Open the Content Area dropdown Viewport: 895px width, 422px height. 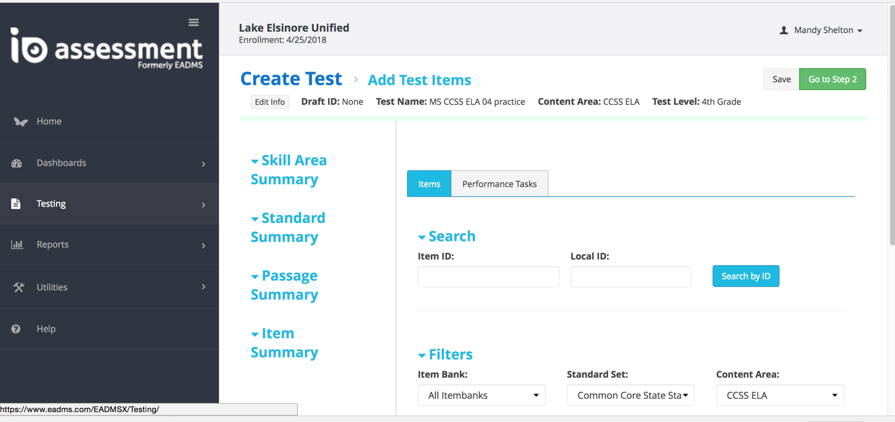coord(780,395)
